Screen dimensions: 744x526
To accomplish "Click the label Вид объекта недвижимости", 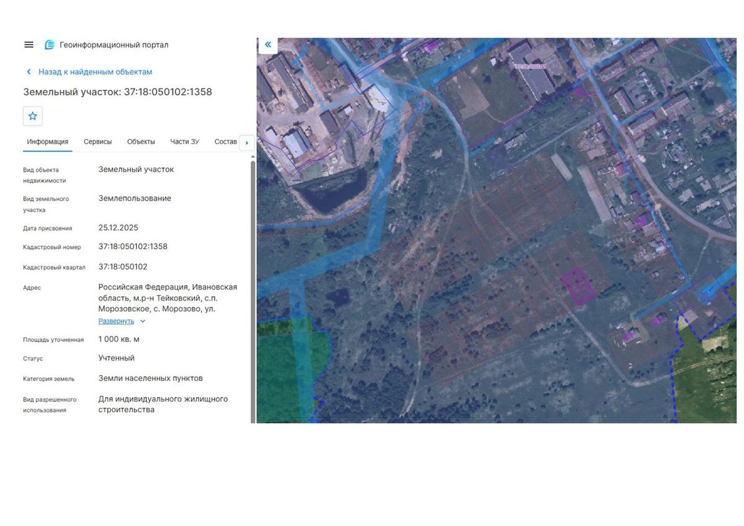I will pos(45,175).
